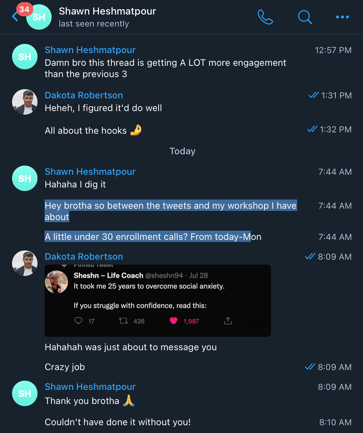Tap the back arrow in the header

[15, 17]
